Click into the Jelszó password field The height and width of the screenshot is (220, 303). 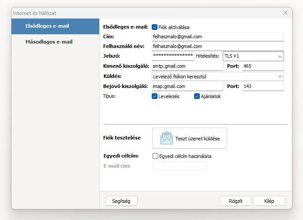173,56
